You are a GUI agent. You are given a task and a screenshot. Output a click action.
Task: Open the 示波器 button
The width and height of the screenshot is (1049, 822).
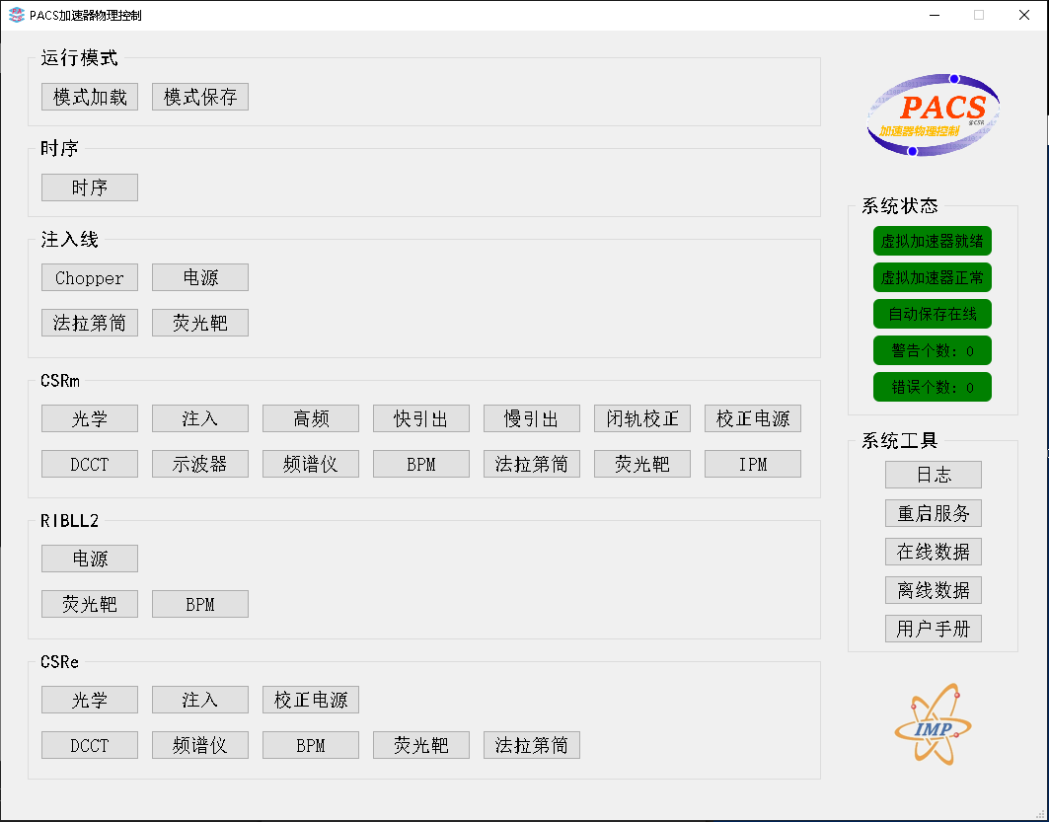[x=200, y=464]
